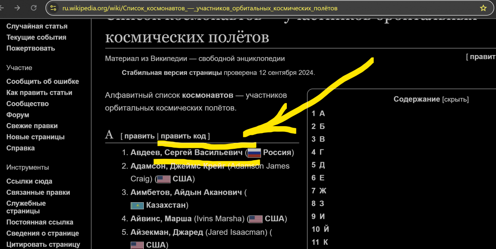Open the Айвинс, Марша article
The height and width of the screenshot is (249, 496).
click(161, 219)
